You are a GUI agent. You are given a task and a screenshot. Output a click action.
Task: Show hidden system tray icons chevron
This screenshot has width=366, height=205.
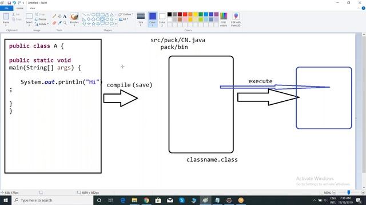click(x=314, y=200)
